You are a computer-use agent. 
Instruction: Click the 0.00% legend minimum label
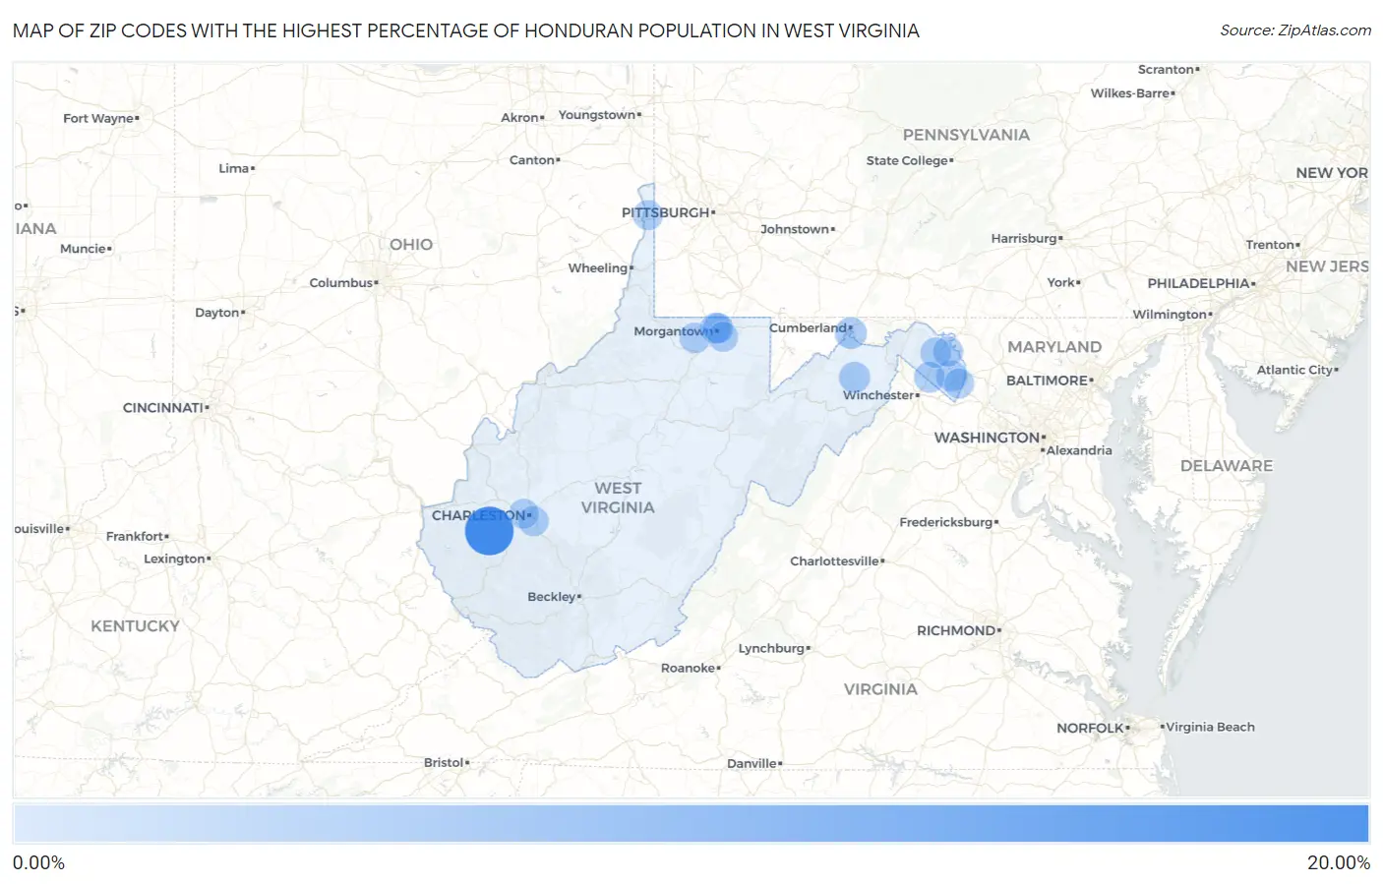point(38,862)
